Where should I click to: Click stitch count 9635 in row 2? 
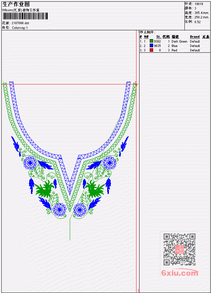pos(157,46)
